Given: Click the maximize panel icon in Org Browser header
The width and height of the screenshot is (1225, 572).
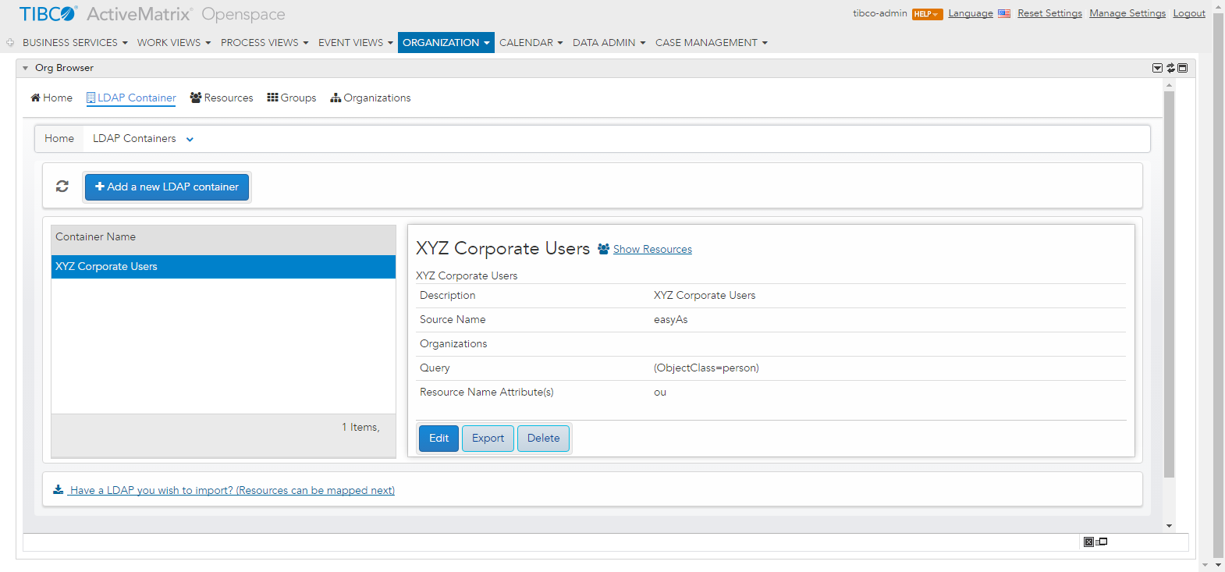Looking at the screenshot, I should click(x=1183, y=68).
